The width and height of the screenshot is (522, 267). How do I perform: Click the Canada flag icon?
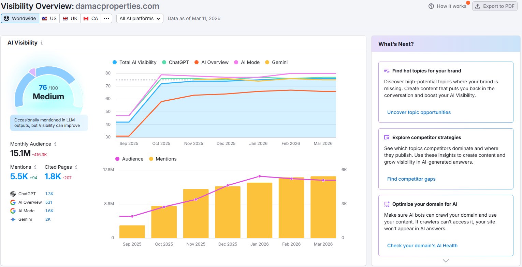(86, 18)
